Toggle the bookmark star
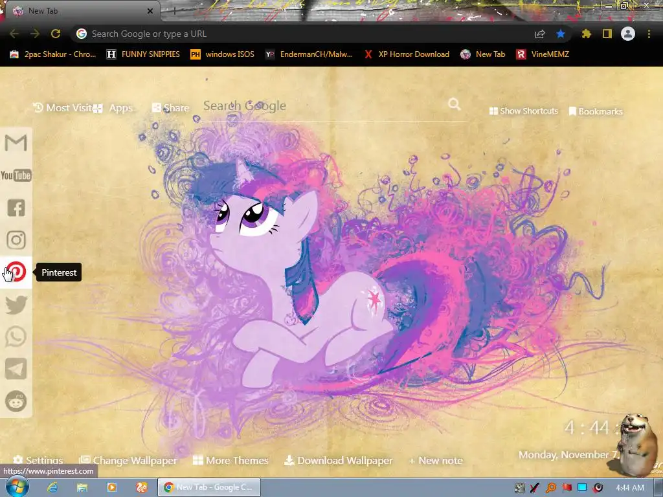The height and width of the screenshot is (497, 663). point(561,34)
